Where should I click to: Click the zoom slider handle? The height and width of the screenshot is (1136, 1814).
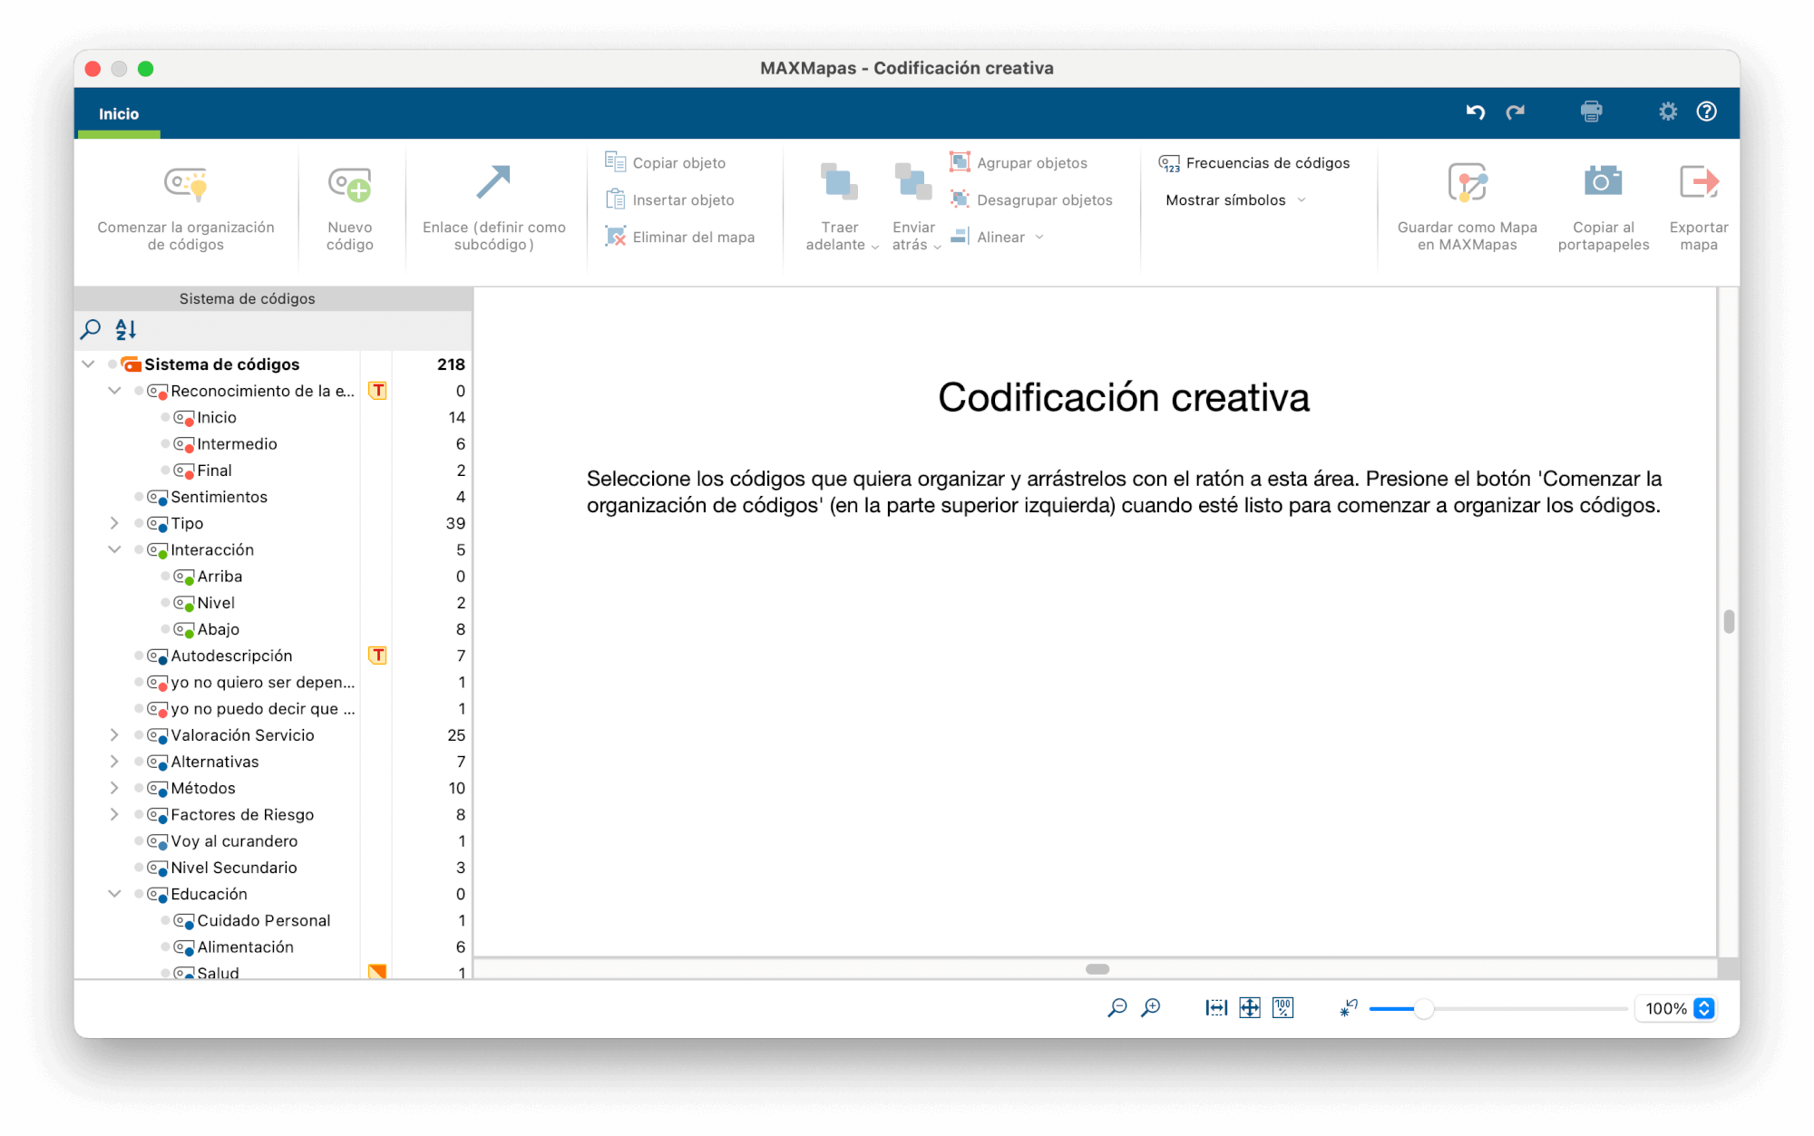(1424, 1008)
